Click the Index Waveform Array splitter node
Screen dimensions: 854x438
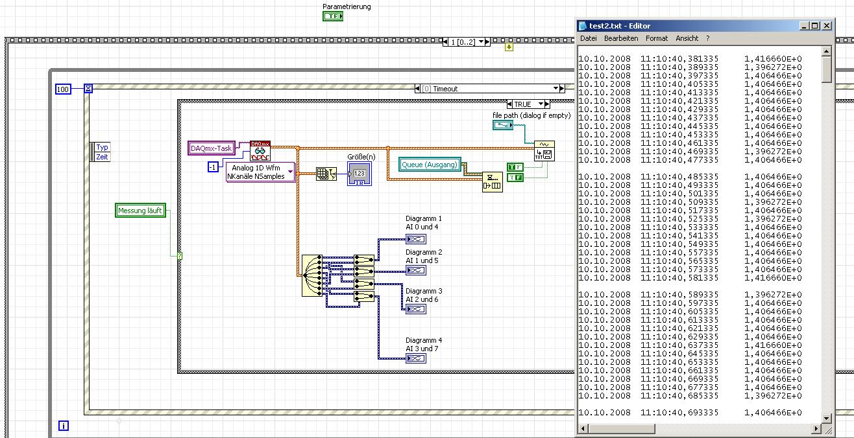click(x=311, y=275)
